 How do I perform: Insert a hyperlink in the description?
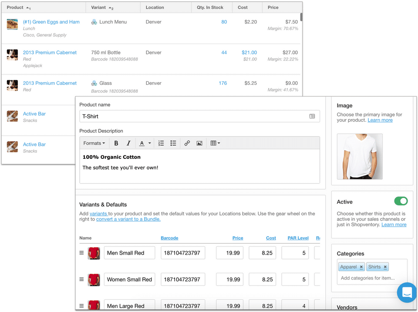click(187, 143)
